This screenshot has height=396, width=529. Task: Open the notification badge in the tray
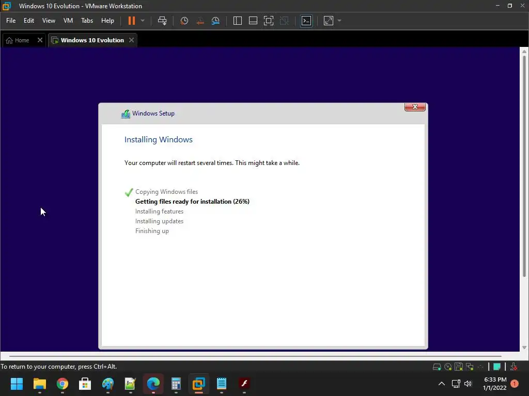tap(515, 384)
